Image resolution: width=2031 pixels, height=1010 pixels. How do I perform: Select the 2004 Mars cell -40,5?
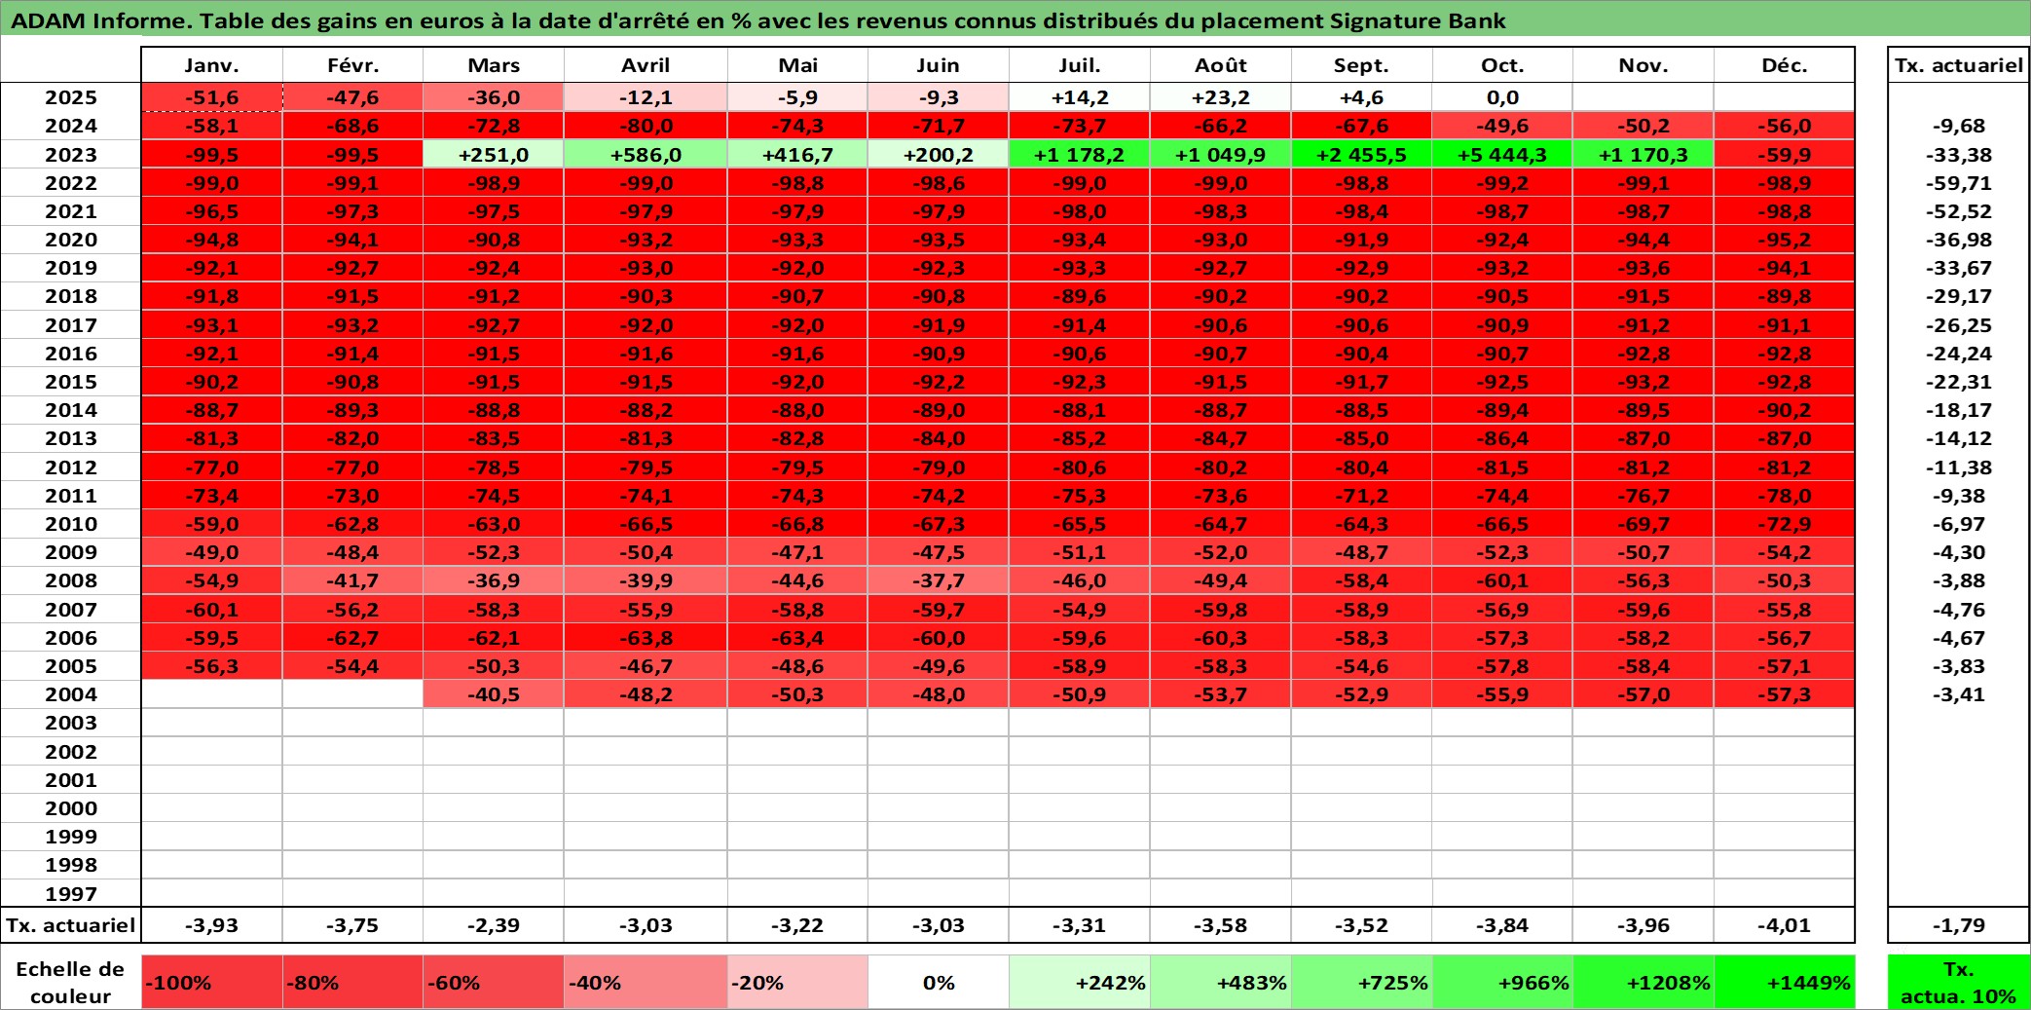click(494, 694)
